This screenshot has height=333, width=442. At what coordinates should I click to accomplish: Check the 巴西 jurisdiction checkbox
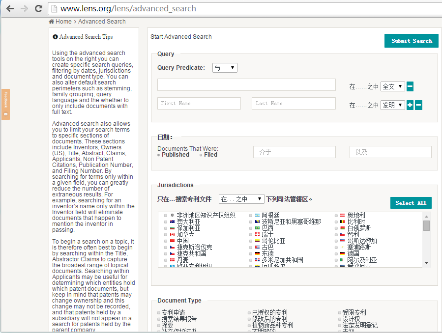point(251,228)
